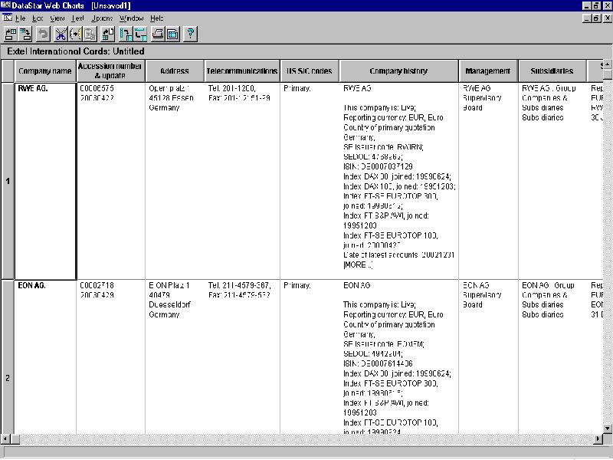The width and height of the screenshot is (613, 460).
Task: Open the File menu
Action: pos(20,18)
